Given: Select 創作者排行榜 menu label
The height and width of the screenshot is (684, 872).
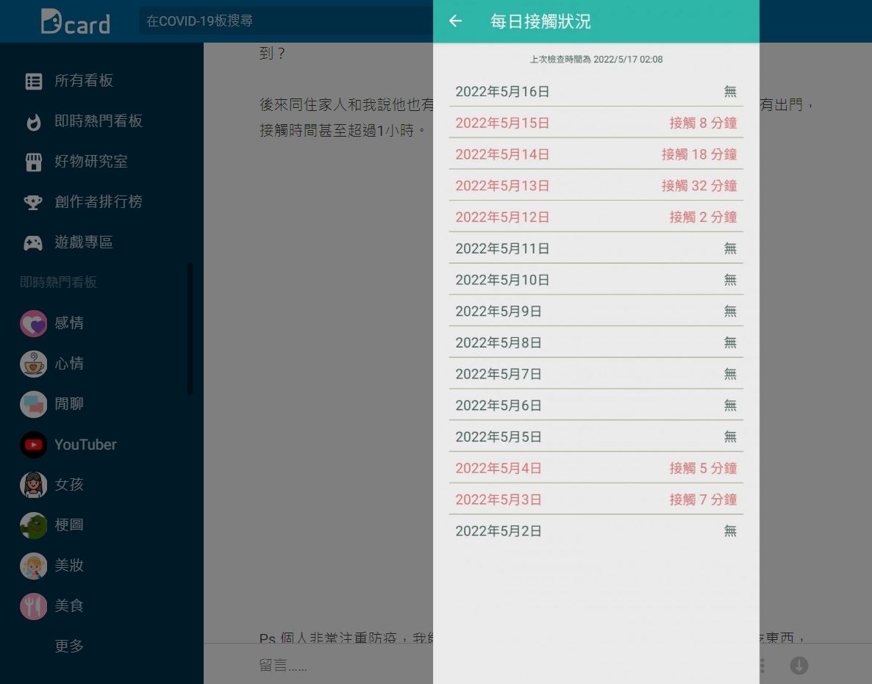Looking at the screenshot, I should (99, 202).
